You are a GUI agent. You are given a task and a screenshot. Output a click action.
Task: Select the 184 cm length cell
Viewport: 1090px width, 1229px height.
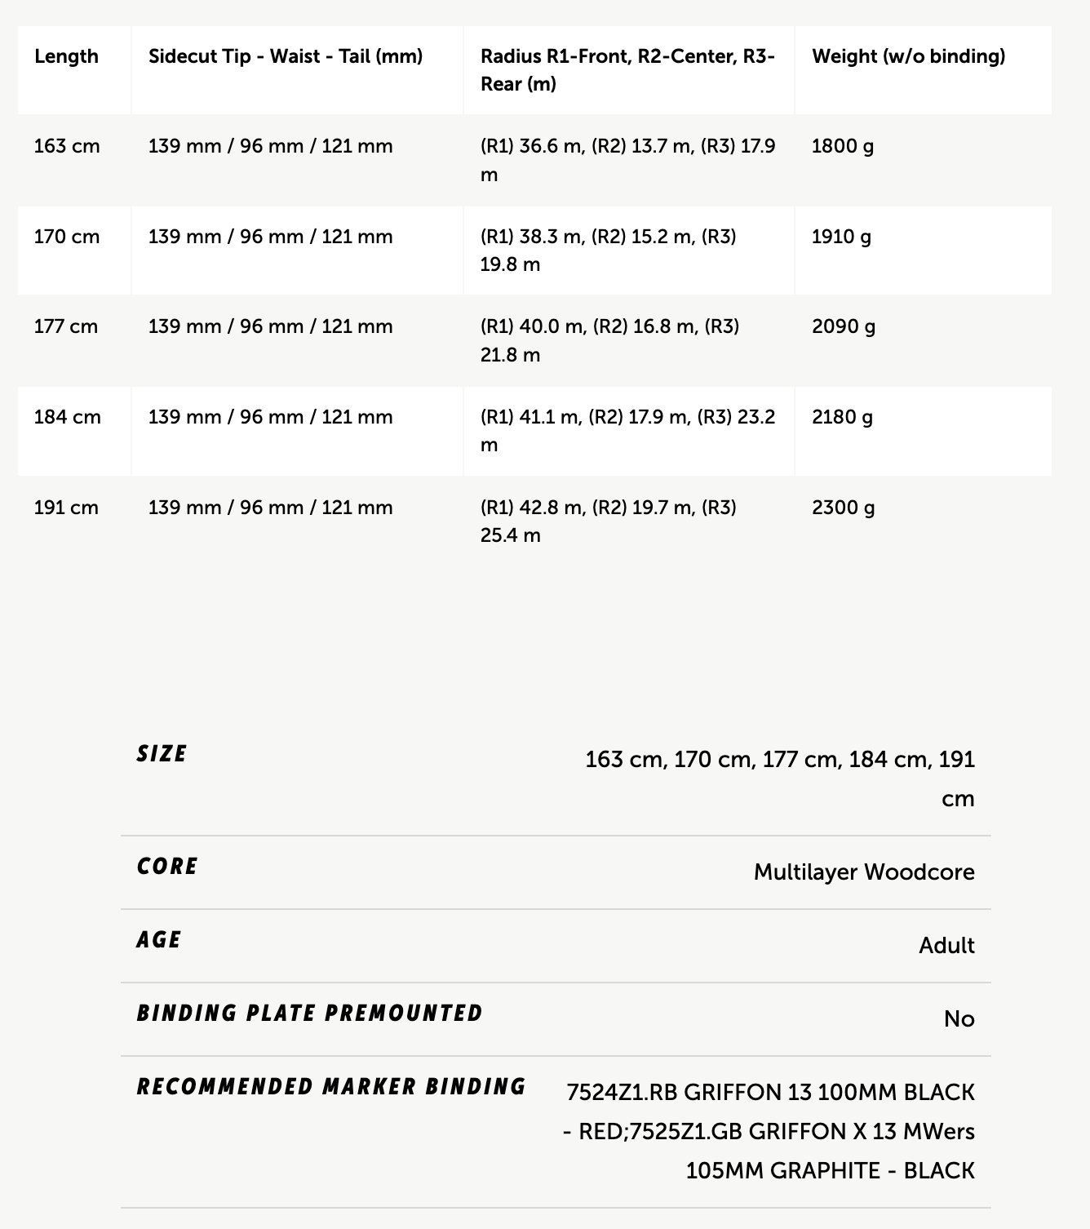(68, 417)
